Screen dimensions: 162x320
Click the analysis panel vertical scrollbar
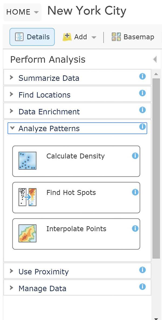click(x=156, y=168)
